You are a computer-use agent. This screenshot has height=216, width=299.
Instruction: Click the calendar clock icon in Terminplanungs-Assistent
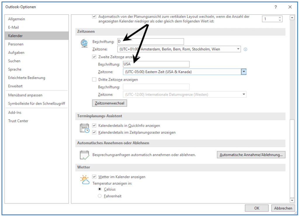[84, 128]
